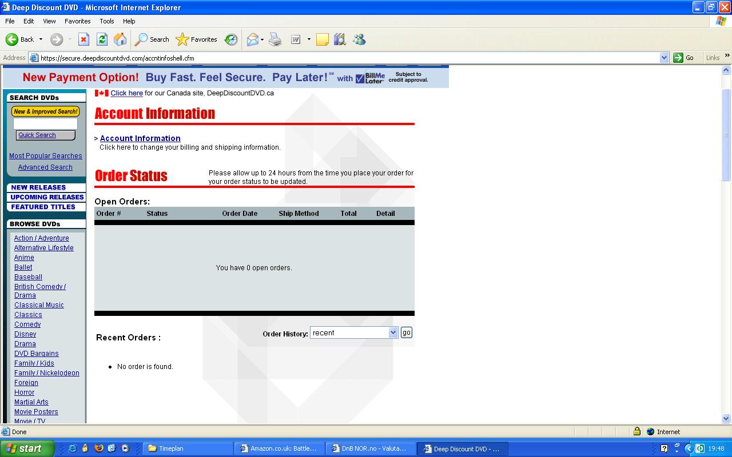Open the Tools menu
This screenshot has height=457, width=732.
coord(107,21)
